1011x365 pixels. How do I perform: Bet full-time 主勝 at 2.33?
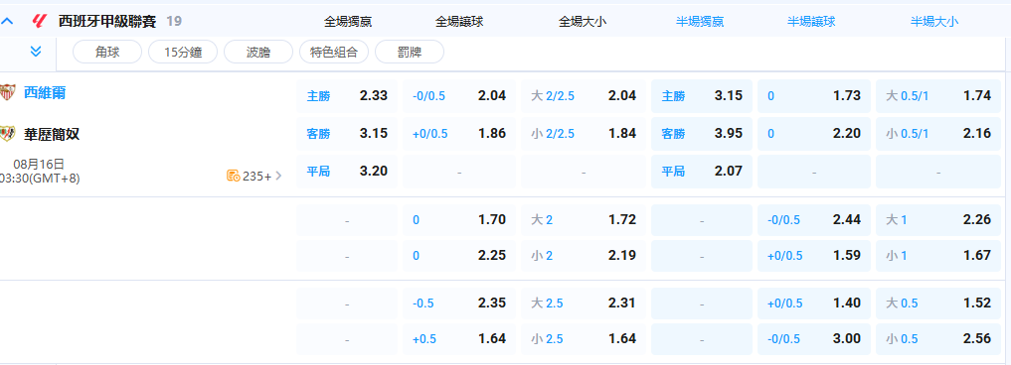pyautogui.click(x=347, y=96)
